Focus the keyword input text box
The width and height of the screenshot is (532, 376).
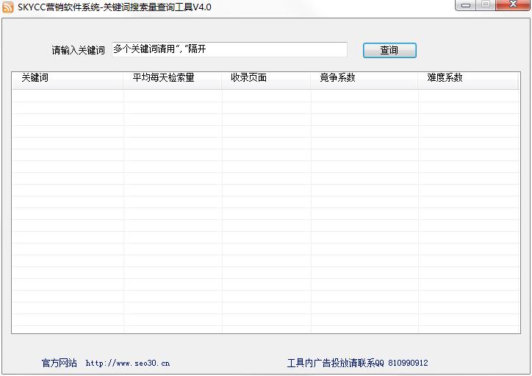[229, 49]
